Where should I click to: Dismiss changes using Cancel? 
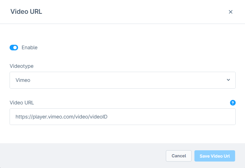179,156
